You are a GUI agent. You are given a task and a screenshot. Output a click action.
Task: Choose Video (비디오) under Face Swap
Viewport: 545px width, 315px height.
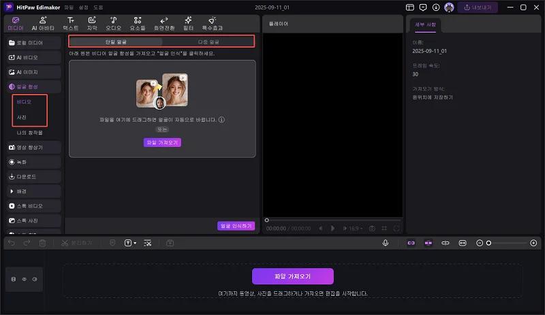coord(24,102)
